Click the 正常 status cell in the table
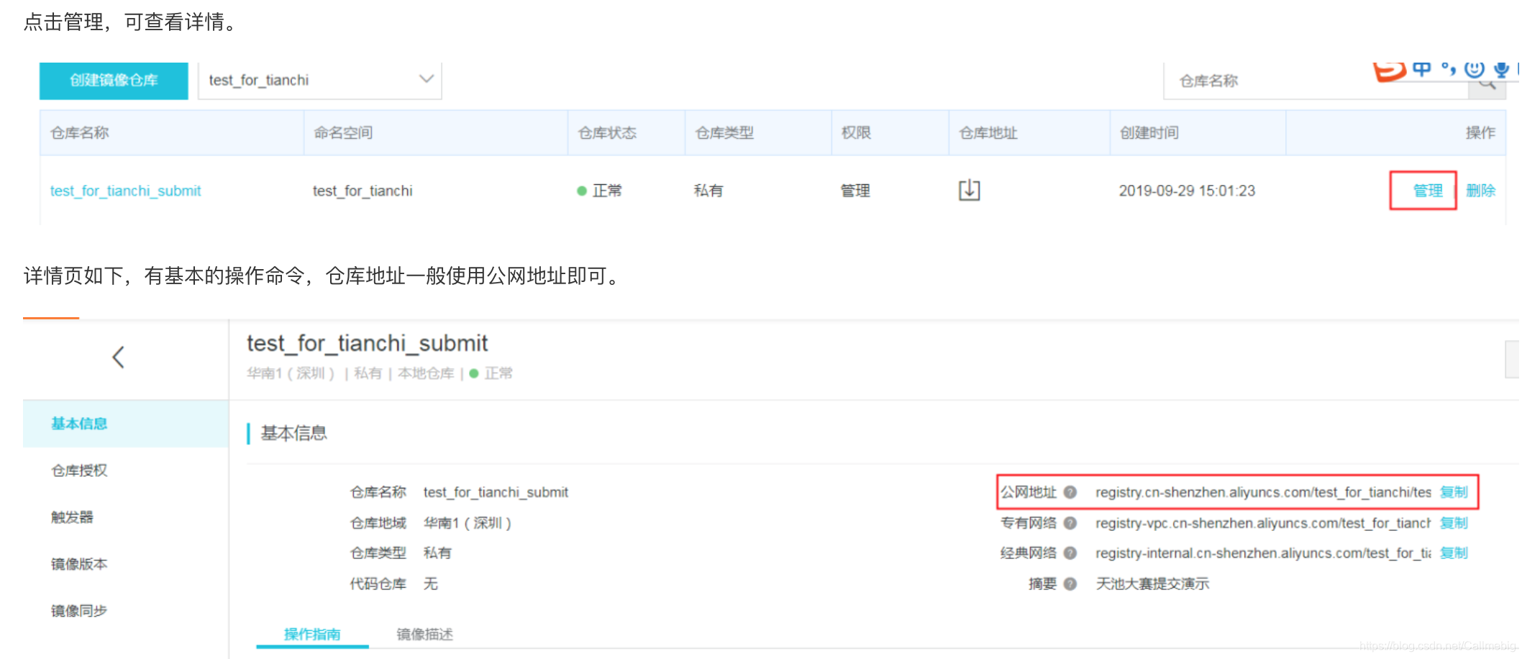This screenshot has height=659, width=1522. pos(599,191)
